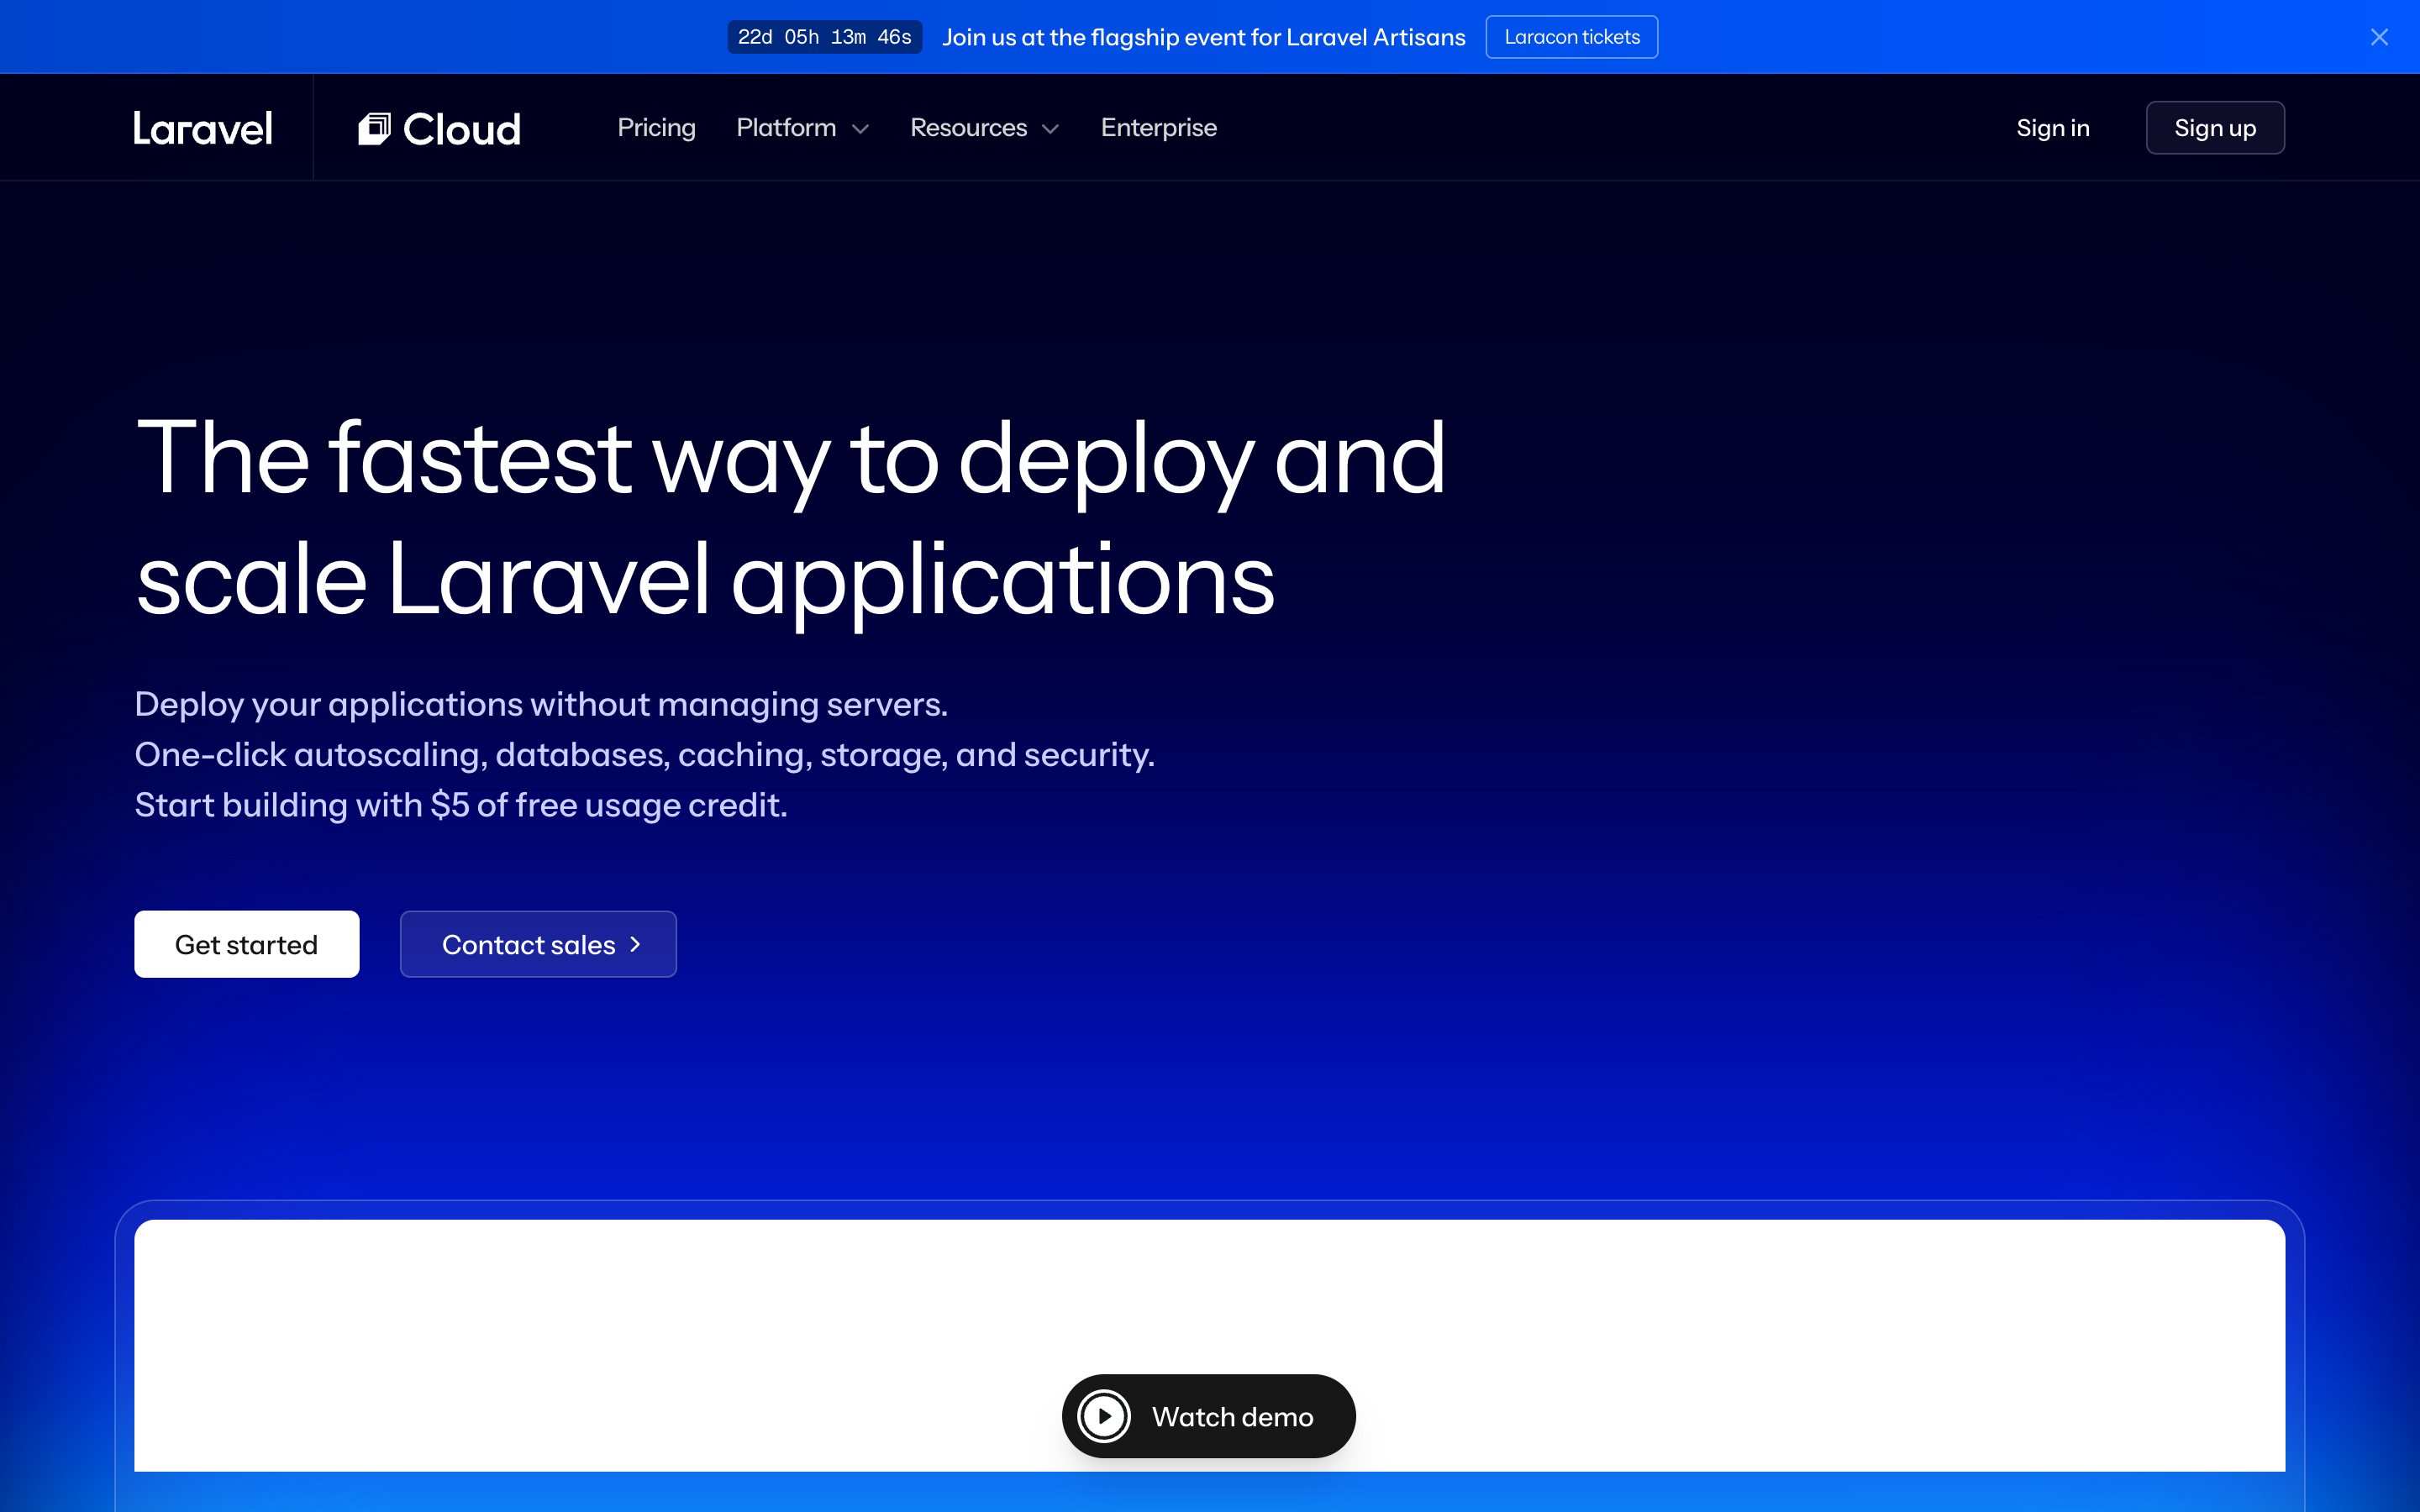2420x1512 pixels.
Task: Click the demo video preview area
Action: coord(1209,1345)
